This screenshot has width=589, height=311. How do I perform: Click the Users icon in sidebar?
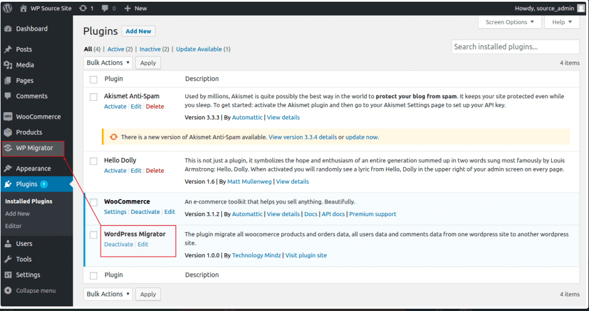click(x=8, y=244)
